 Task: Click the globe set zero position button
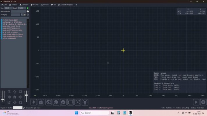49,102
